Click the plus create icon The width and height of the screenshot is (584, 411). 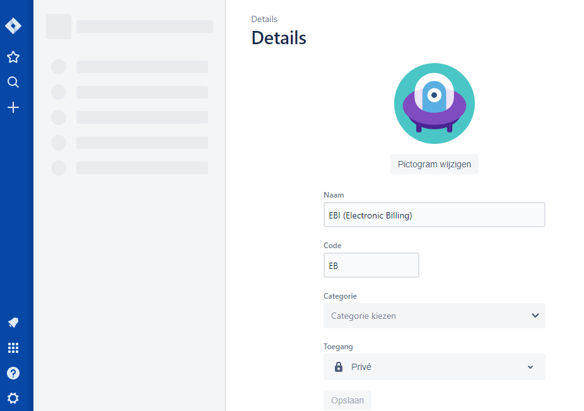pos(13,108)
